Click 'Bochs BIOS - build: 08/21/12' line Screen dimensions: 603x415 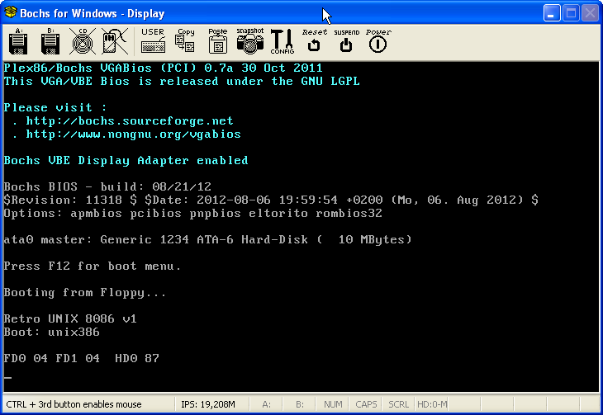tap(107, 186)
